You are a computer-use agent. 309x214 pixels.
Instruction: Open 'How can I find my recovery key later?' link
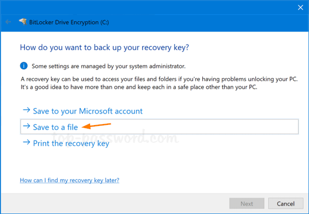[x=70, y=181]
